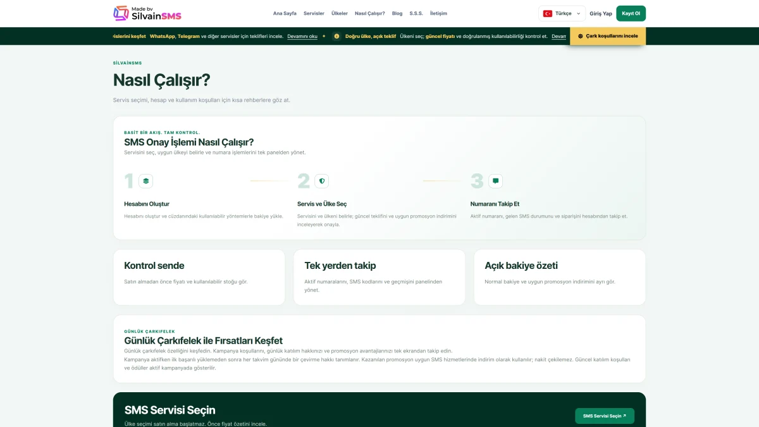Click the Açık bakiye özeti card

(560, 277)
